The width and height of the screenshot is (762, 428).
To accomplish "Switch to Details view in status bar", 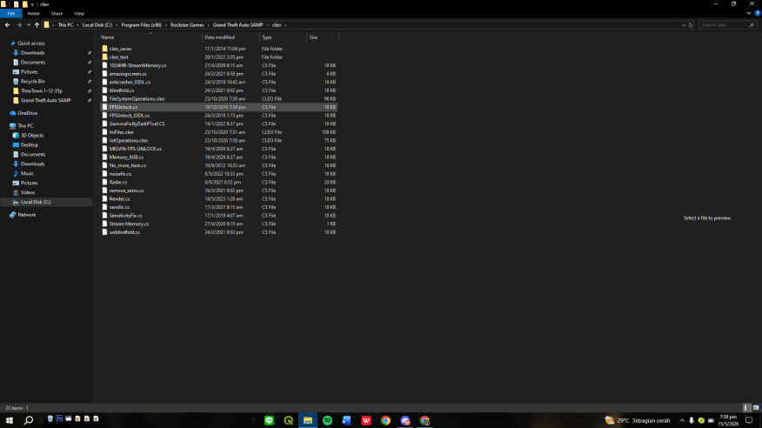I will (x=747, y=408).
